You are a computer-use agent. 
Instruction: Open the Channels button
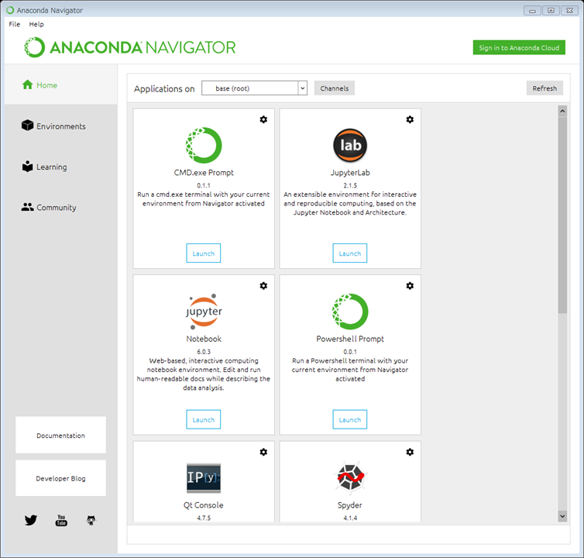click(335, 88)
